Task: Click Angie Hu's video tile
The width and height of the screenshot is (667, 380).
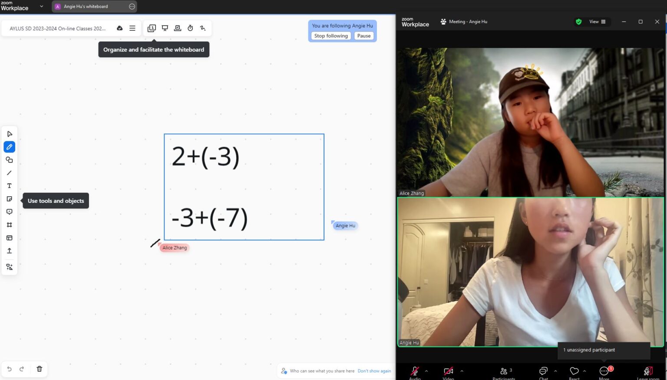Action: tap(530, 272)
